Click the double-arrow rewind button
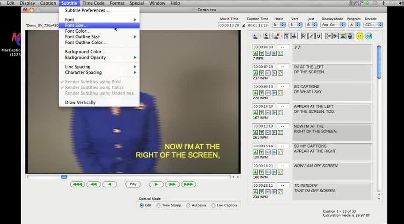Screen dimensions: 404x224 click(x=94, y=184)
